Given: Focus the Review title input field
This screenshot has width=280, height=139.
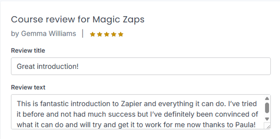Looking at the screenshot, I should 141,66.
